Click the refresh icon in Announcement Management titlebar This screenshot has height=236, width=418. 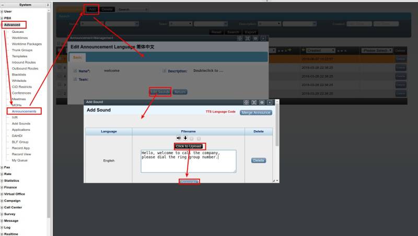(x=240, y=38)
